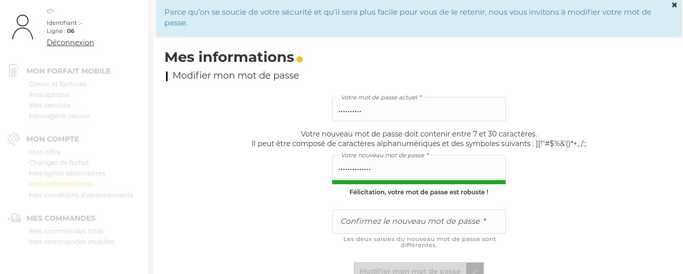The width and height of the screenshot is (683, 274).
Task: Select Changer de forfait
Action: point(59,163)
